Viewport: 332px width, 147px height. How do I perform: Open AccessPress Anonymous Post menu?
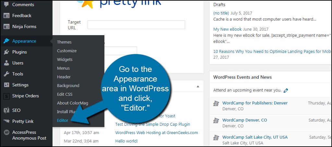pyautogui.click(x=29, y=135)
